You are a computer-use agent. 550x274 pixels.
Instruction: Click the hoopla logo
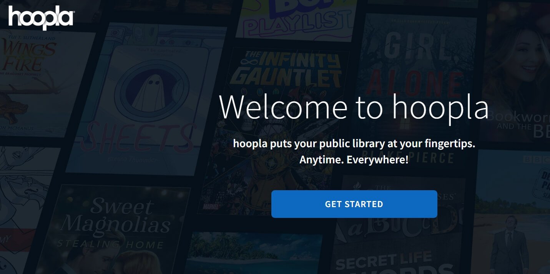[x=41, y=18]
